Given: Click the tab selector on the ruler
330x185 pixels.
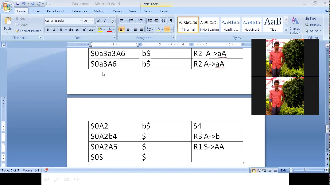Looking at the screenshot, I should tap(4, 45).
